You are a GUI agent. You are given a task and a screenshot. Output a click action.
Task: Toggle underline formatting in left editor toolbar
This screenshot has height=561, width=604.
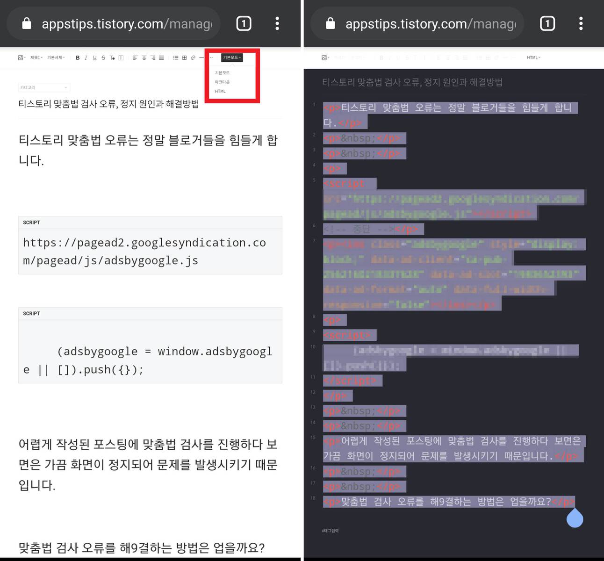(94, 58)
